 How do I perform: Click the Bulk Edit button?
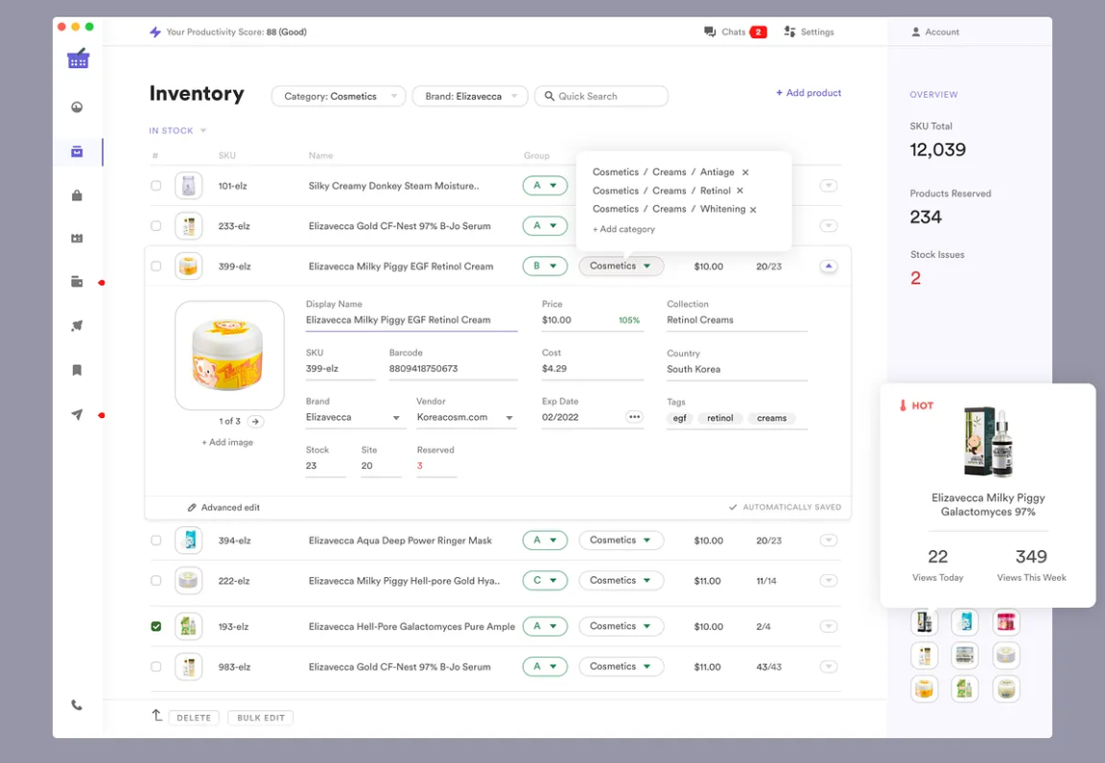tap(261, 718)
